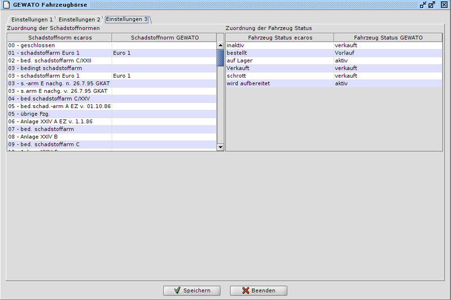
Task: Click scrollbar up arrow in Schadstoffnormen table
Action: pos(220,45)
